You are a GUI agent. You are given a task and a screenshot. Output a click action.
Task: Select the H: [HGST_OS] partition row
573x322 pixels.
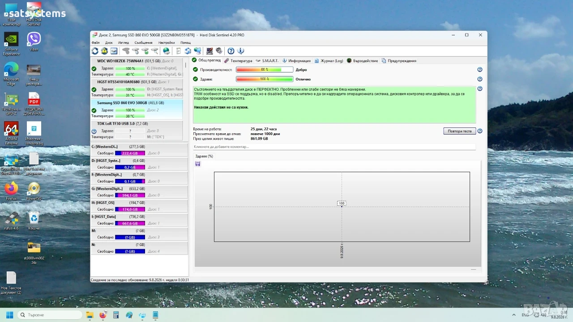(x=139, y=206)
